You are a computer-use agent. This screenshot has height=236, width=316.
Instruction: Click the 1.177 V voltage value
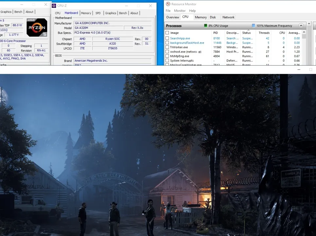14,35
